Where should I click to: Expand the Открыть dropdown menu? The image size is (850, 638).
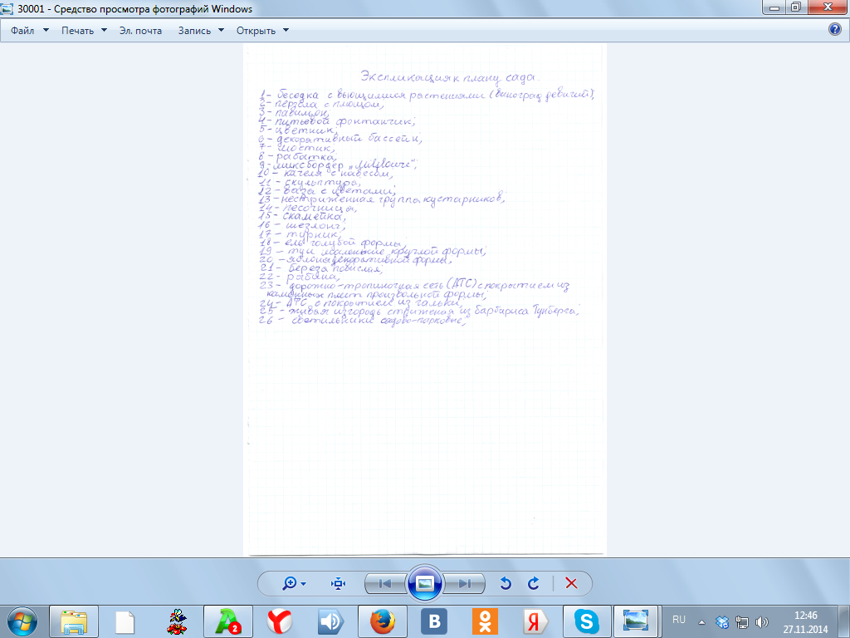coord(262,31)
